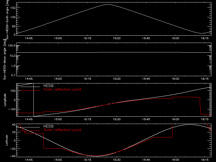216x162 pixels.
Task: Click 16:15 time label under Earth angle plot
Action: tap(205, 38)
